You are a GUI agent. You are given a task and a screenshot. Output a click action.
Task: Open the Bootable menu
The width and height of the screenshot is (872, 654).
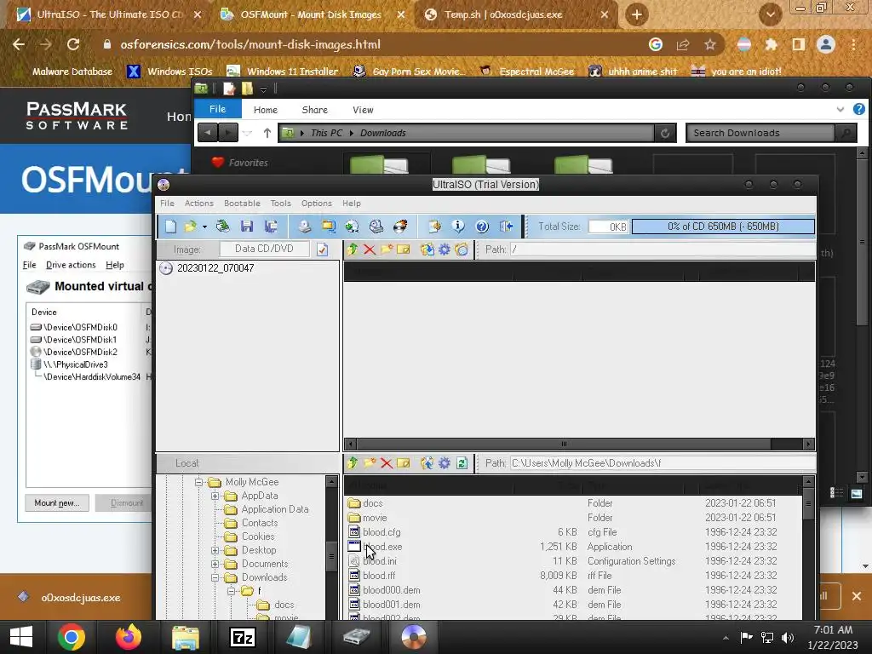tap(242, 203)
